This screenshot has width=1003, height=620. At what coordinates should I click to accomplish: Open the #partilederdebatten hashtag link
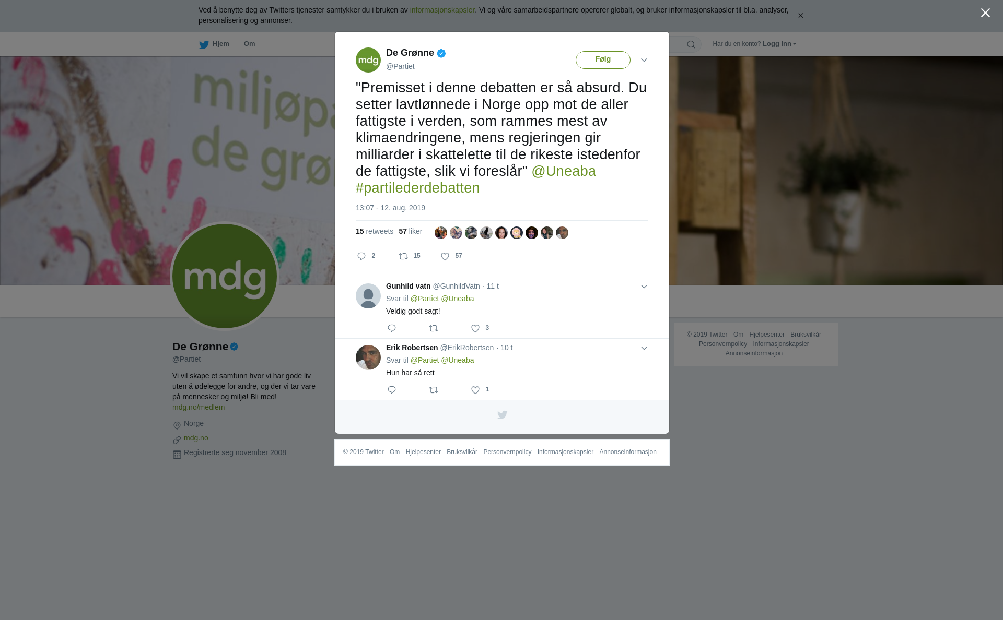click(418, 188)
